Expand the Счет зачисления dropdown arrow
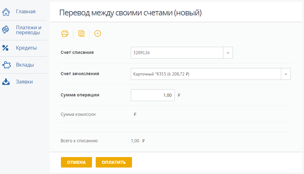This screenshot has width=304, height=174. (286, 74)
